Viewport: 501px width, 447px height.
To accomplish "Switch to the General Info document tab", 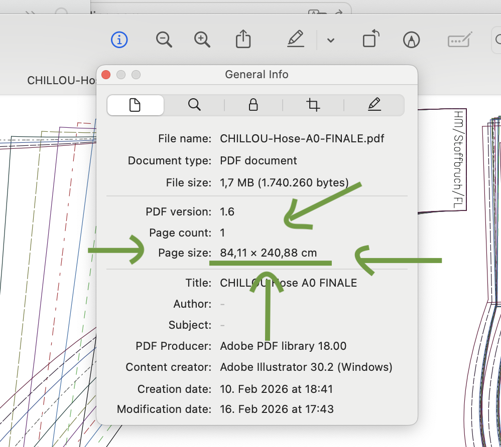I will (x=135, y=105).
